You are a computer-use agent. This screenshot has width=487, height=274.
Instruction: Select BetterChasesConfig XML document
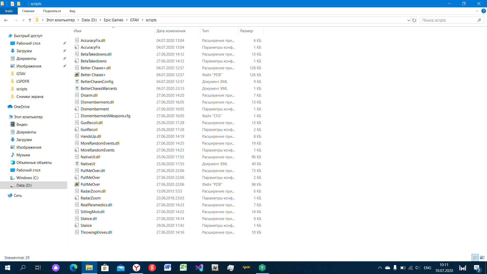click(x=97, y=81)
